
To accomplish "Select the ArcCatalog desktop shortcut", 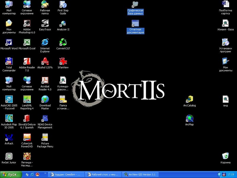I will coord(189,101).
